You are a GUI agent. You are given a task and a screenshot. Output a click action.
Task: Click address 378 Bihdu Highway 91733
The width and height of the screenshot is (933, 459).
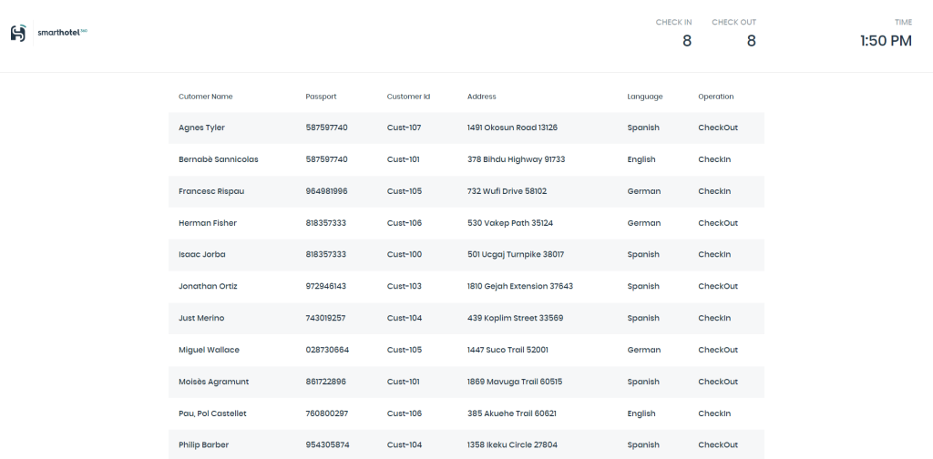click(x=516, y=159)
